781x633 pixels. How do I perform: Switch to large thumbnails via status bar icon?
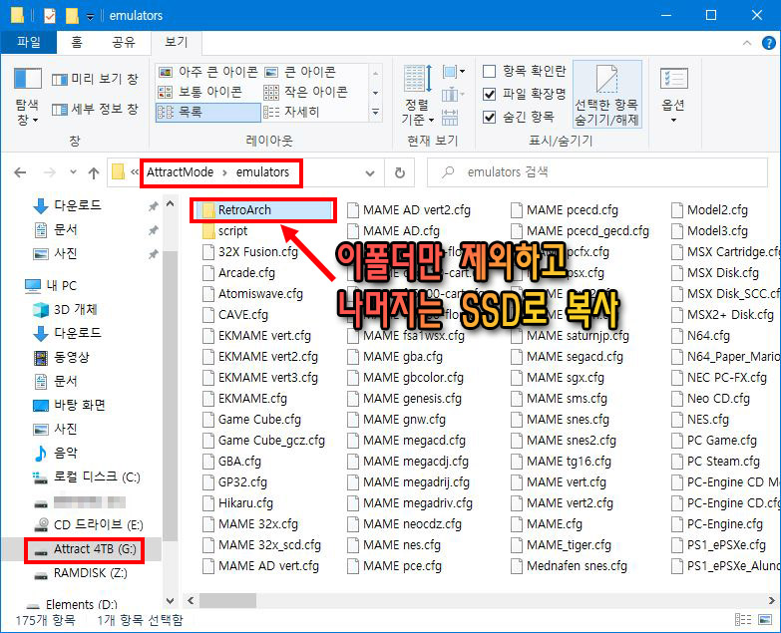click(765, 620)
